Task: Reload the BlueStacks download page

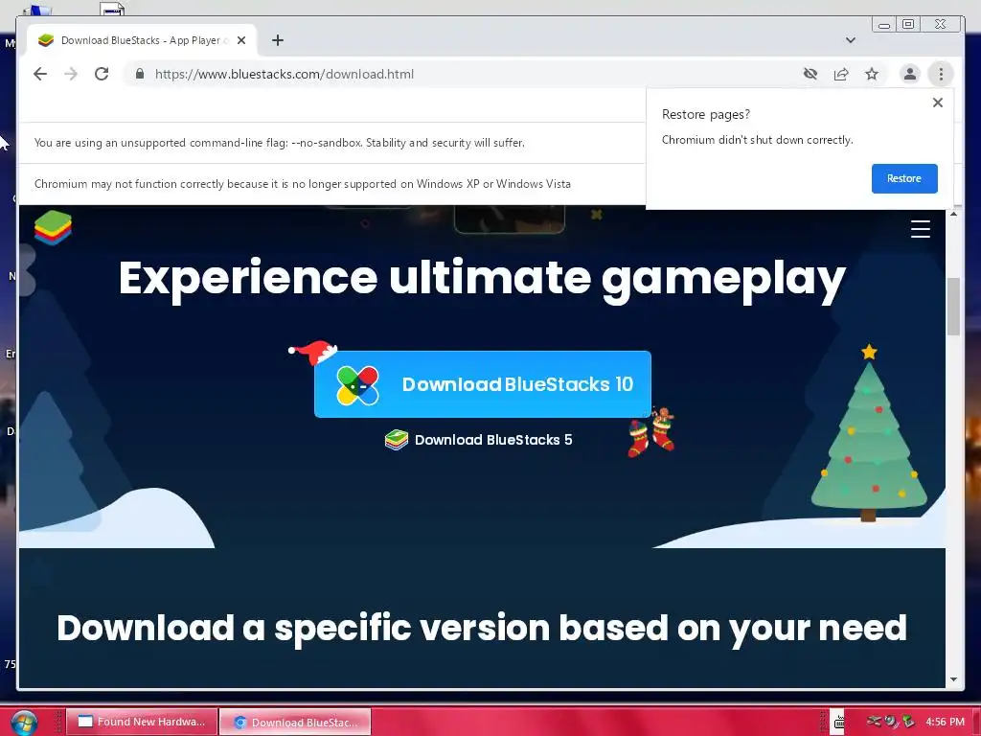Action: pyautogui.click(x=102, y=74)
